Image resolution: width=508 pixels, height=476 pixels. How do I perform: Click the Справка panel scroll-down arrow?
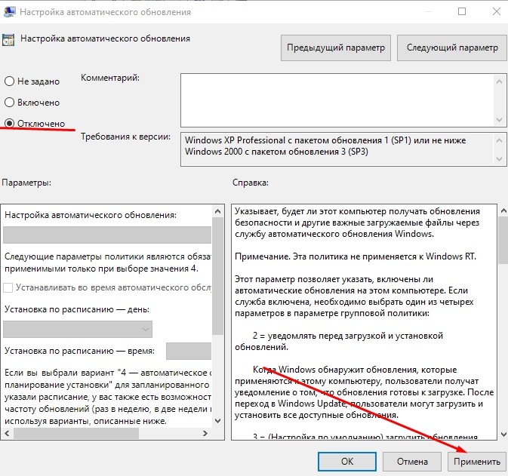[x=503, y=435]
